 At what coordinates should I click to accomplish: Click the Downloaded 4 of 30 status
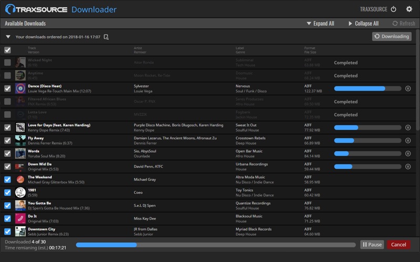pos(25,242)
